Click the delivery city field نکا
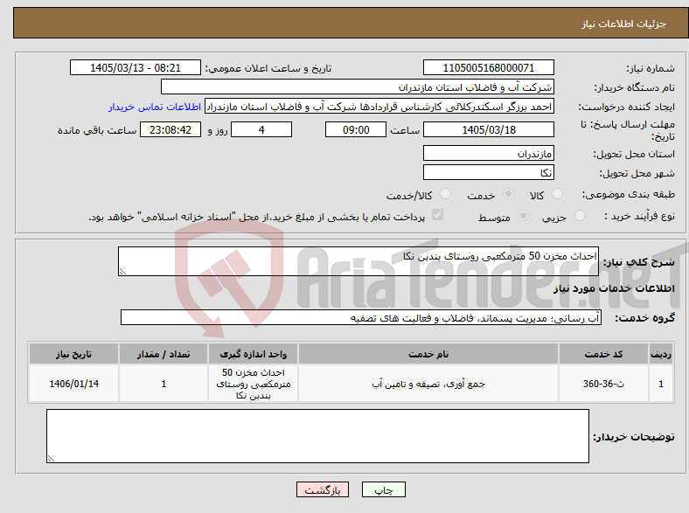689x513 pixels. click(x=488, y=172)
